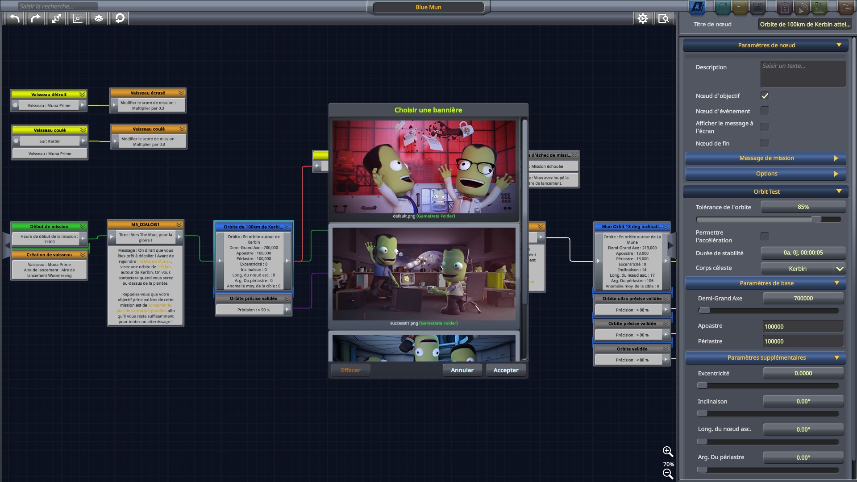Click output arrow of Précision > 98 % row
Screen dimensions: 857x482
[666, 310]
